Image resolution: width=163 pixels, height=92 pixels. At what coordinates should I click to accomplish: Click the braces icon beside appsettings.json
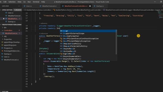coord(2,45)
